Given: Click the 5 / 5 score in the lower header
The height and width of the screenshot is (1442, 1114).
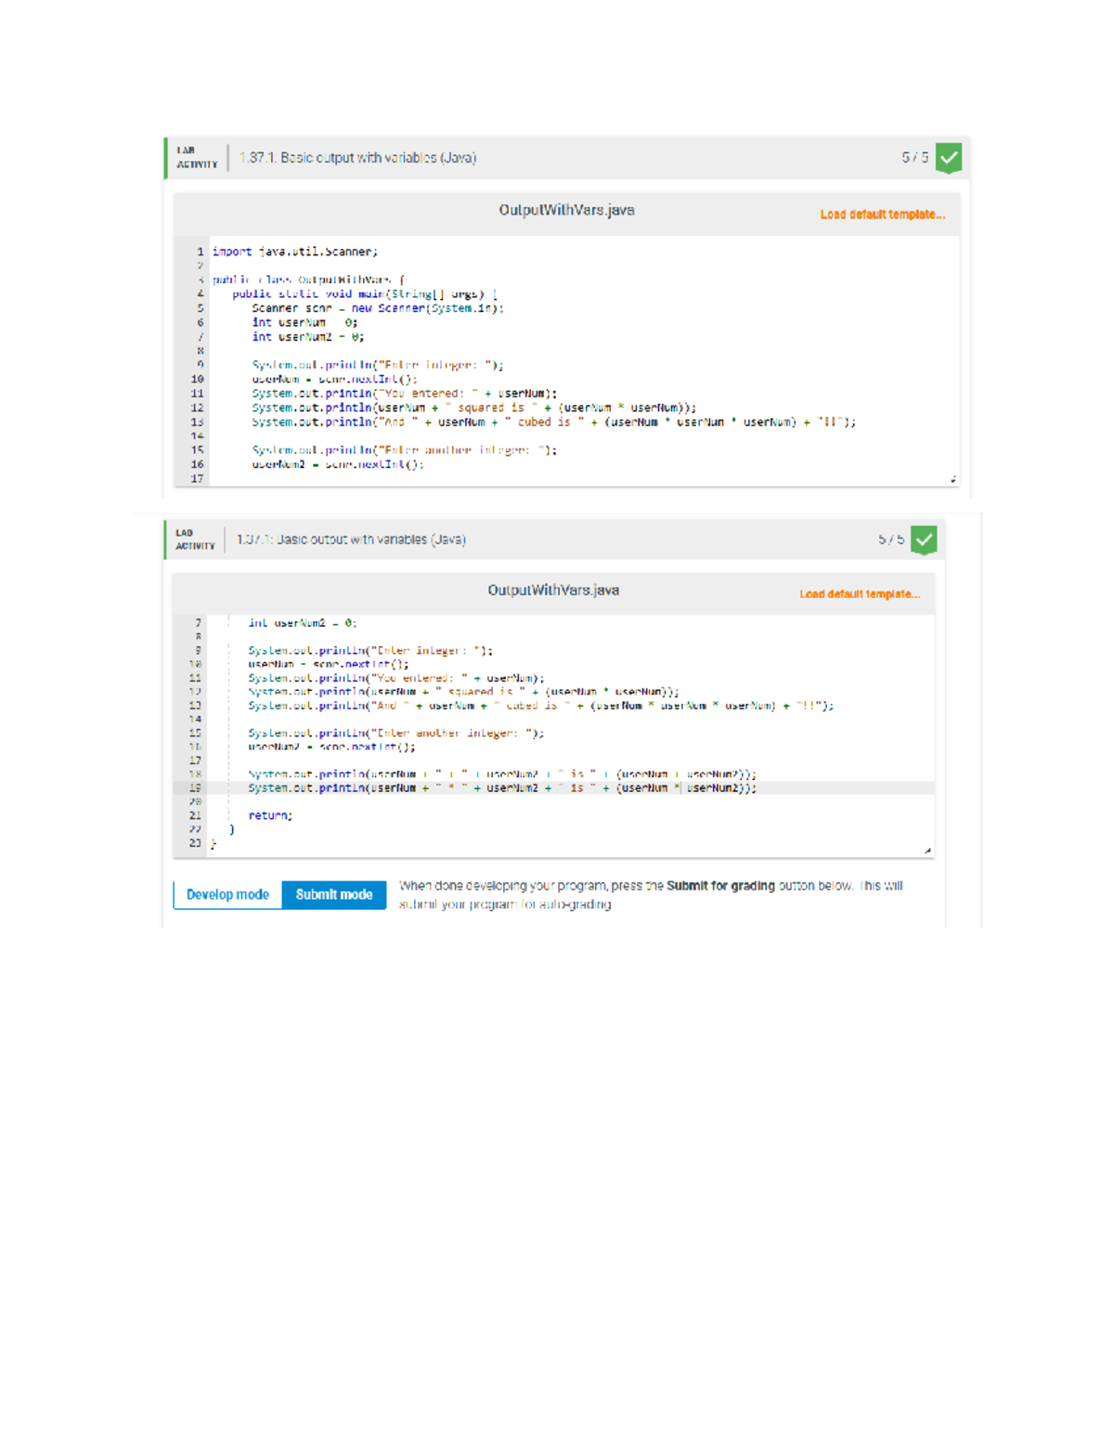Looking at the screenshot, I should tap(891, 539).
